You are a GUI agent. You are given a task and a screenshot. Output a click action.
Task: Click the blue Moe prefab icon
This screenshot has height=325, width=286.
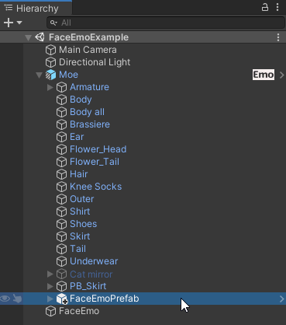pos(50,75)
